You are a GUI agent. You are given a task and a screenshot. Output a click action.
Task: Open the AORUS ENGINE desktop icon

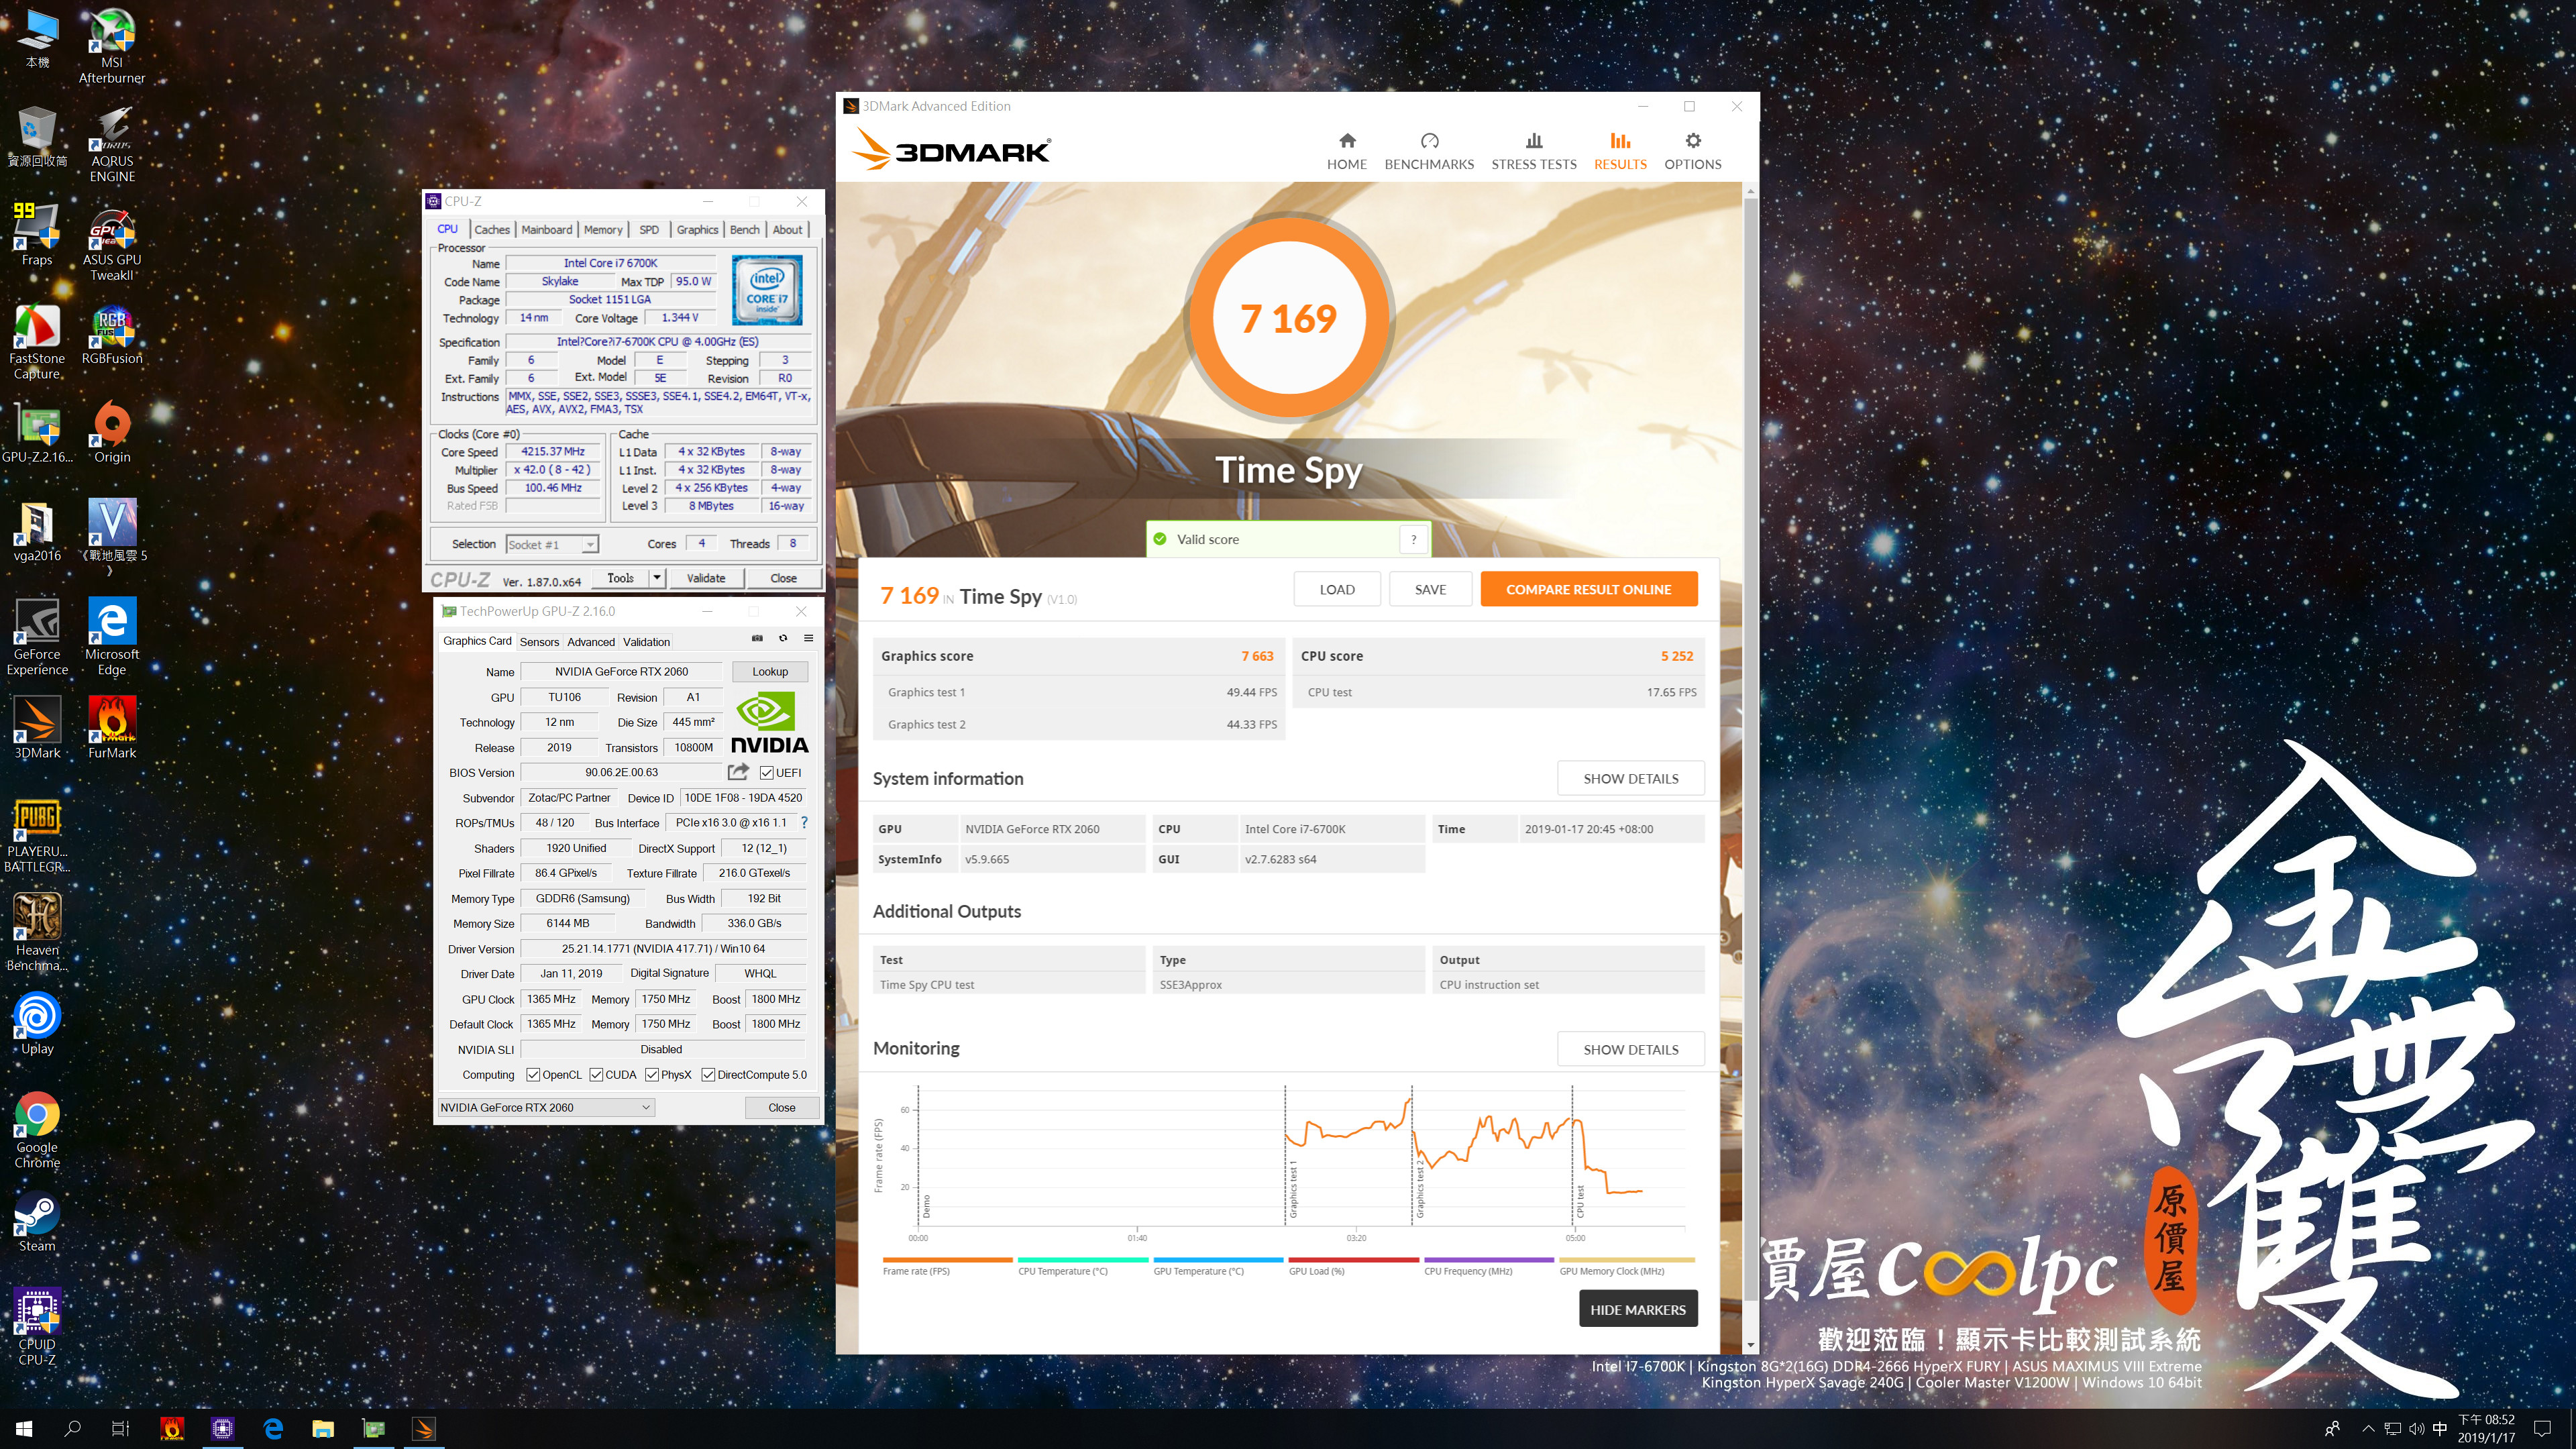click(112, 145)
